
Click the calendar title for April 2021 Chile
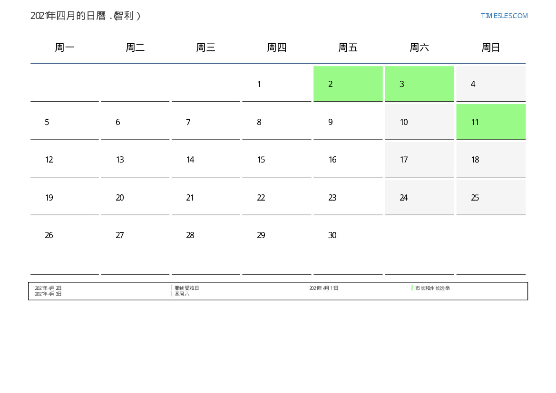pos(85,16)
